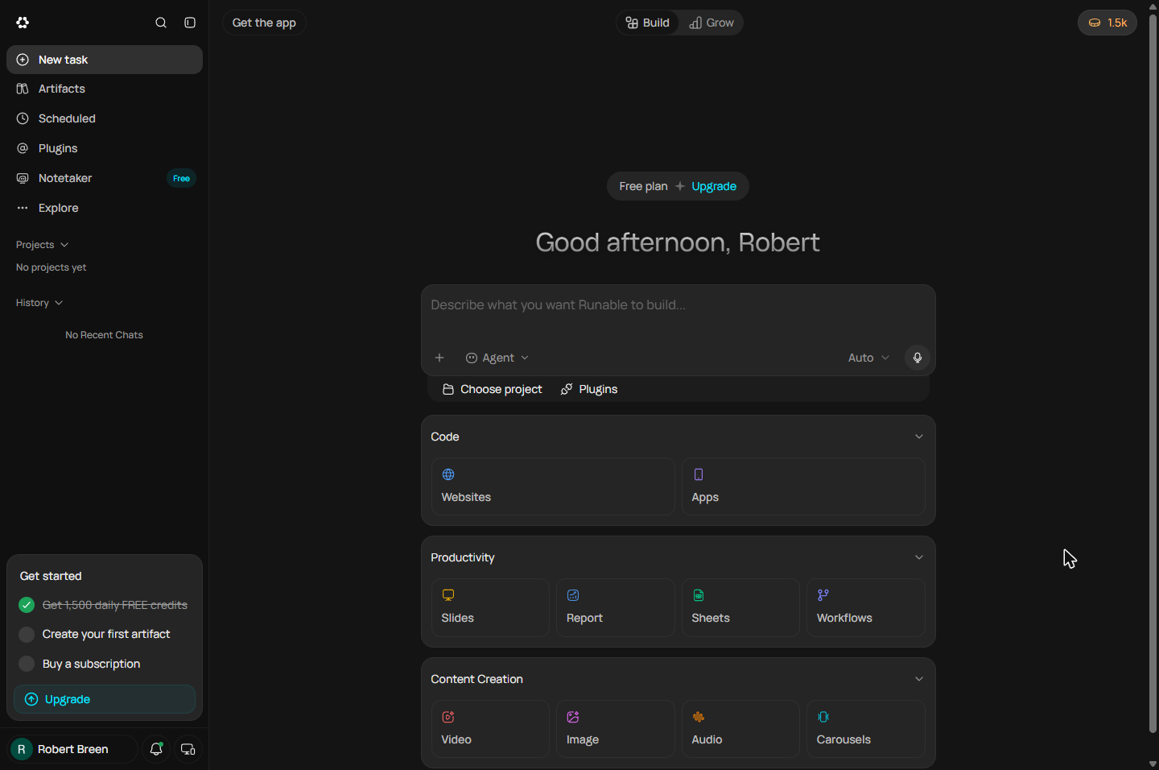
Task: Open Notetaker in the sidebar
Action: tap(105, 178)
